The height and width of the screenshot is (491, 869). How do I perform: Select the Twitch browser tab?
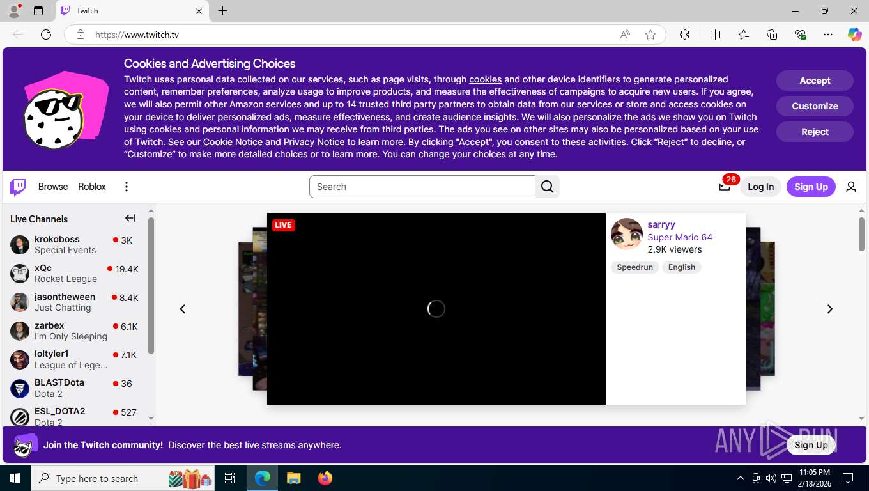pos(132,11)
